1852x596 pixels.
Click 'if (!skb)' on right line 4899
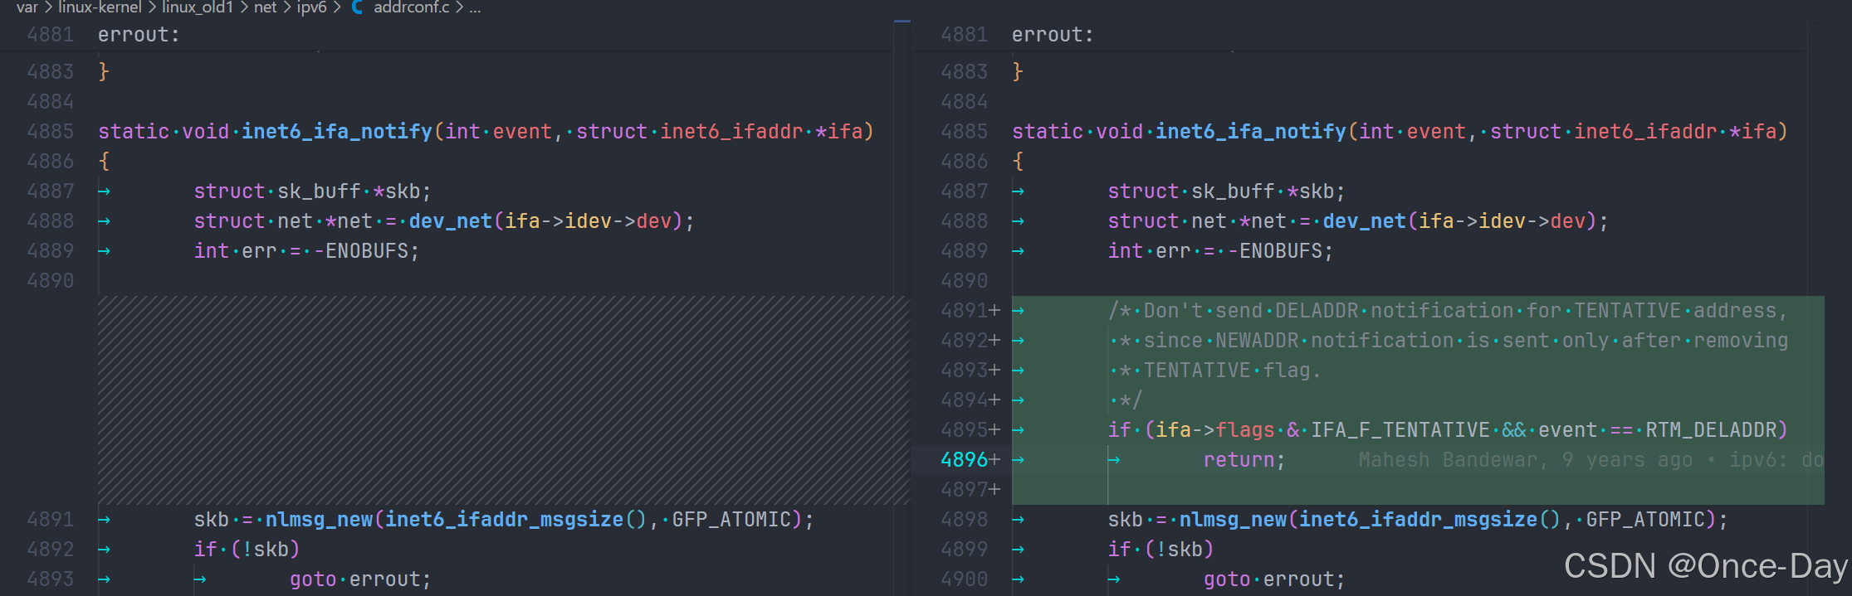(x=1161, y=550)
